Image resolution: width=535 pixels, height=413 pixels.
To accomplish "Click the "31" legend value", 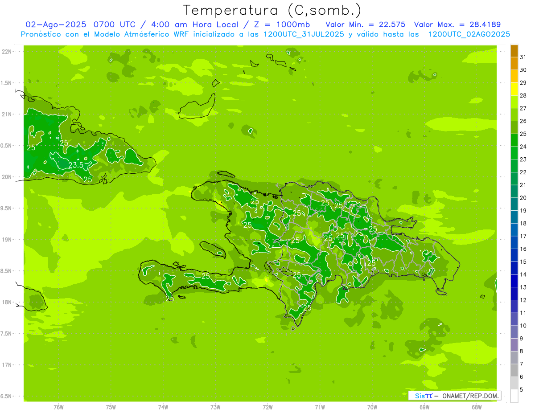I will pos(523,57).
